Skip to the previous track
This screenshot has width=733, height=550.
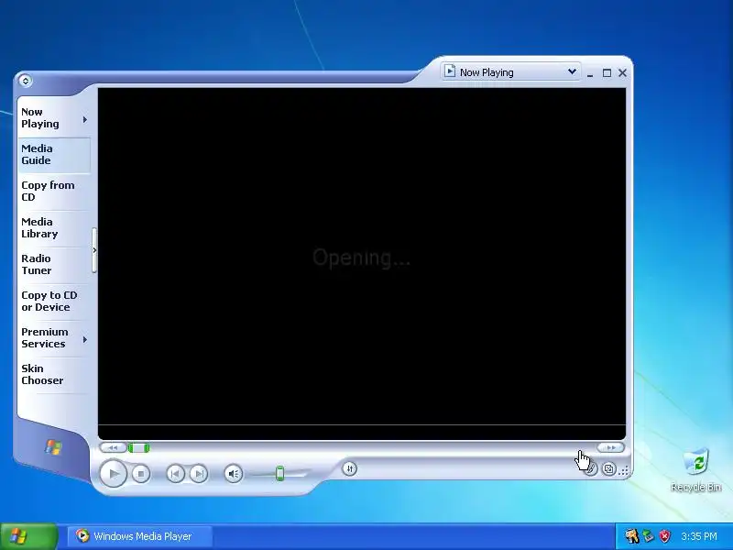(175, 474)
